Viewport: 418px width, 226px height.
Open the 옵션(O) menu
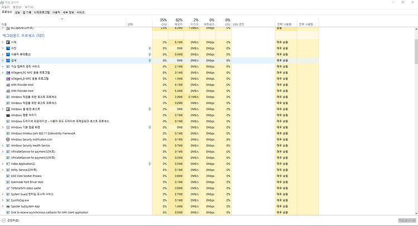coord(17,7)
